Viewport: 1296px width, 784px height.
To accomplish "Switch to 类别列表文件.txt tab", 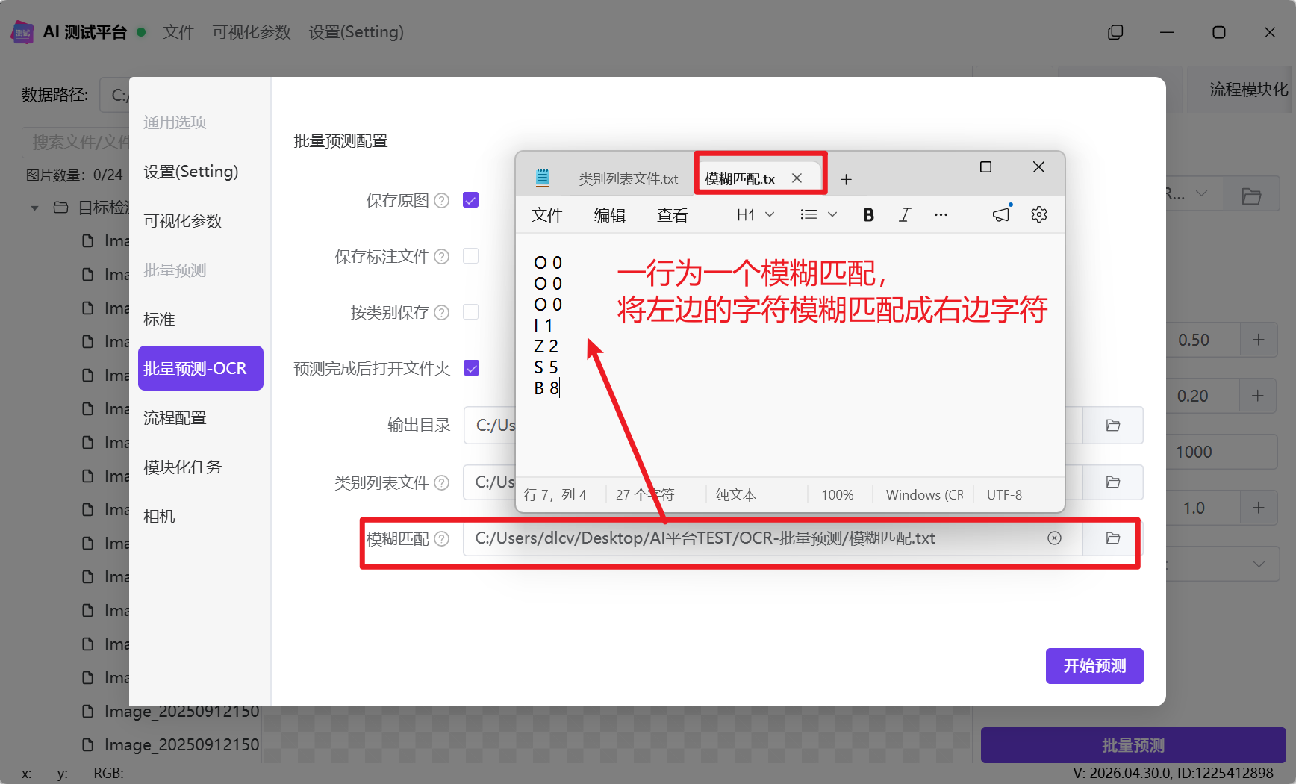I will coord(628,179).
